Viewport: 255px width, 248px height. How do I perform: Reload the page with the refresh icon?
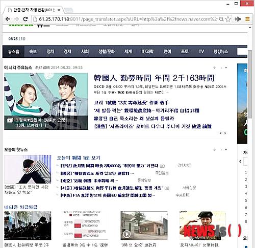(25, 19)
